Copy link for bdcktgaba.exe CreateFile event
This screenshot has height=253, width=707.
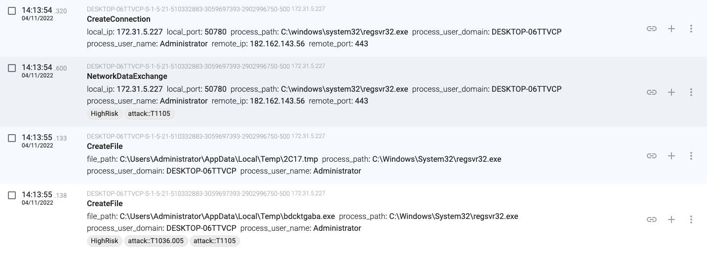[x=652, y=219]
